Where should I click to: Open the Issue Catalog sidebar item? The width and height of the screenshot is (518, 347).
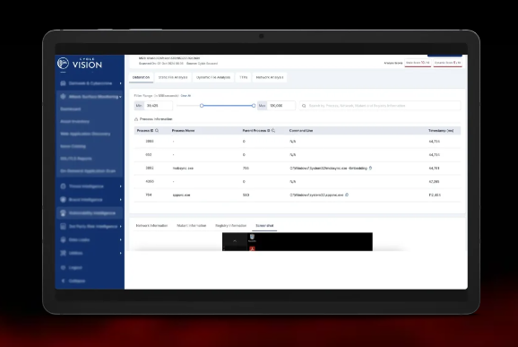(73, 146)
